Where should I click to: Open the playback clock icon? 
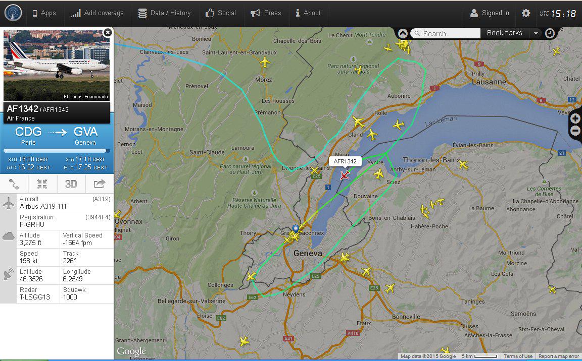click(550, 33)
